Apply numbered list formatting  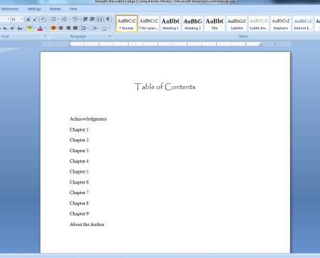pos(64,19)
